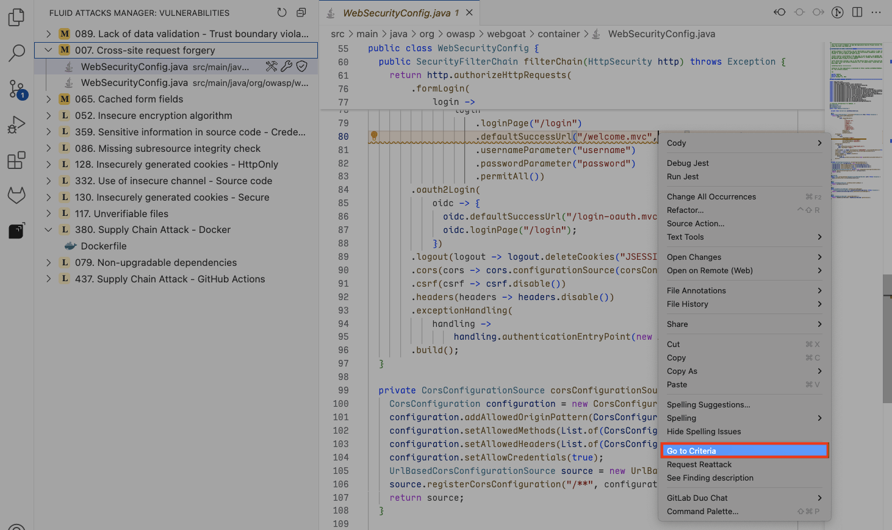Go to previous change using the toolbar arrow
This screenshot has height=530, width=892.
click(x=780, y=12)
